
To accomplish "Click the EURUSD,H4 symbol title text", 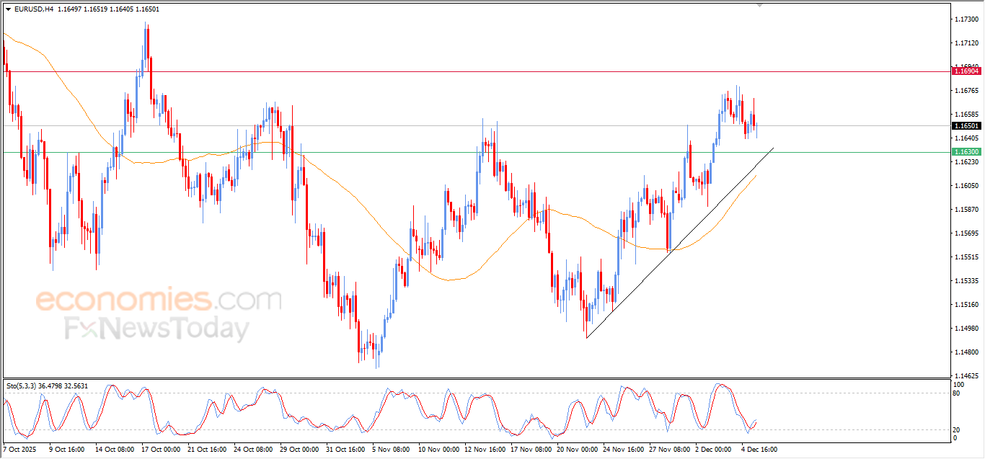I will pyautogui.click(x=33, y=9).
